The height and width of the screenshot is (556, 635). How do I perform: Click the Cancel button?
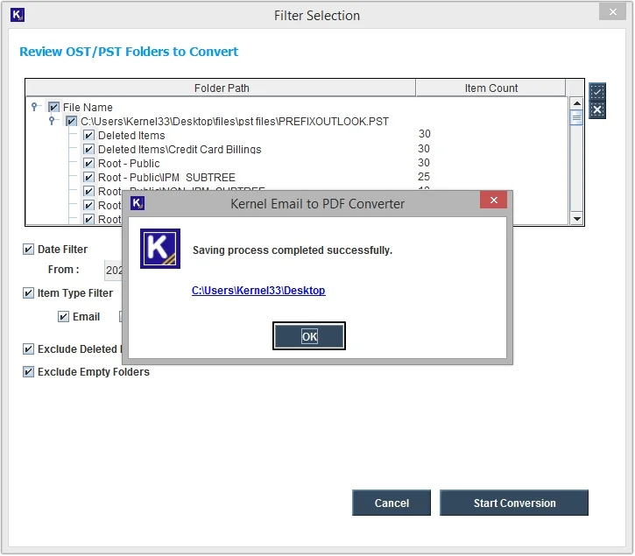[392, 503]
